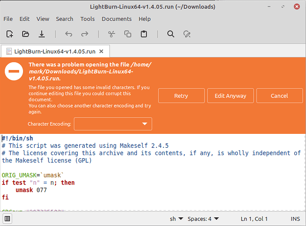The height and width of the screenshot is (226, 306).
Task: Open the sh language selector dropdown
Action: pyautogui.click(x=176, y=219)
